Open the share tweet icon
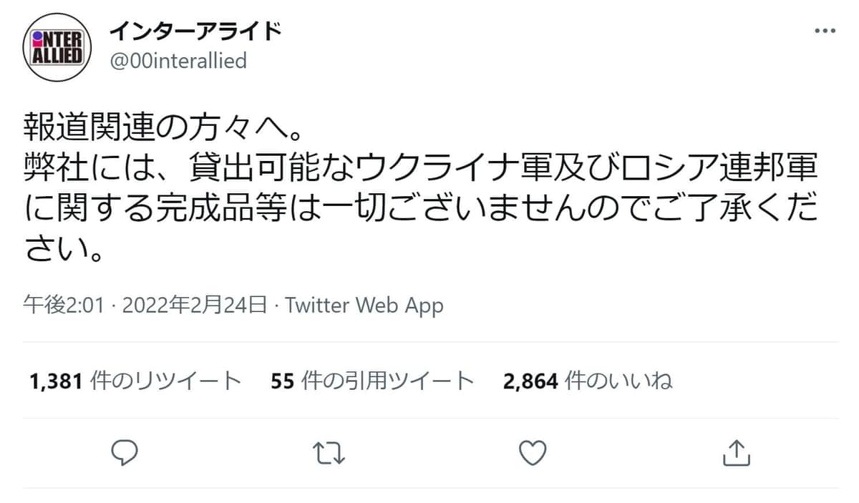This screenshot has height=503, width=859. click(x=737, y=451)
